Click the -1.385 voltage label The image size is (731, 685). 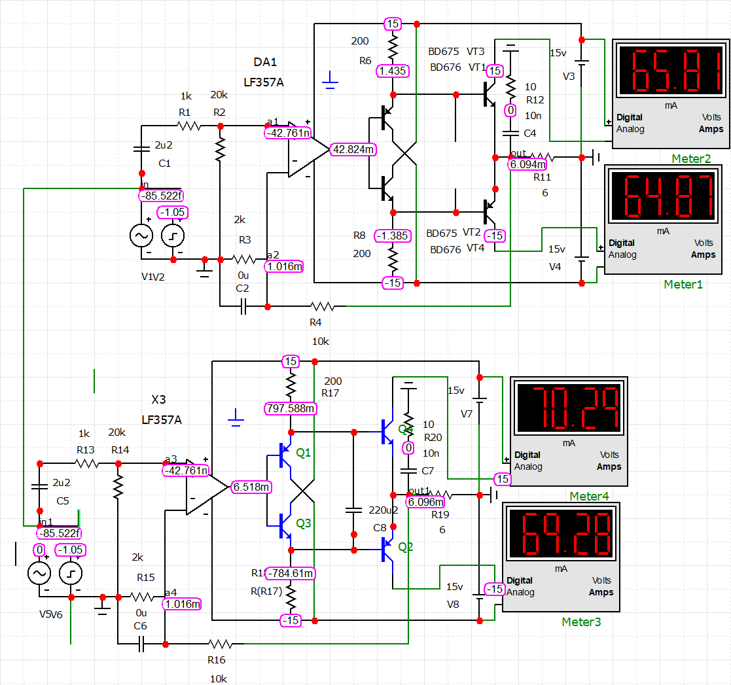[x=393, y=236]
